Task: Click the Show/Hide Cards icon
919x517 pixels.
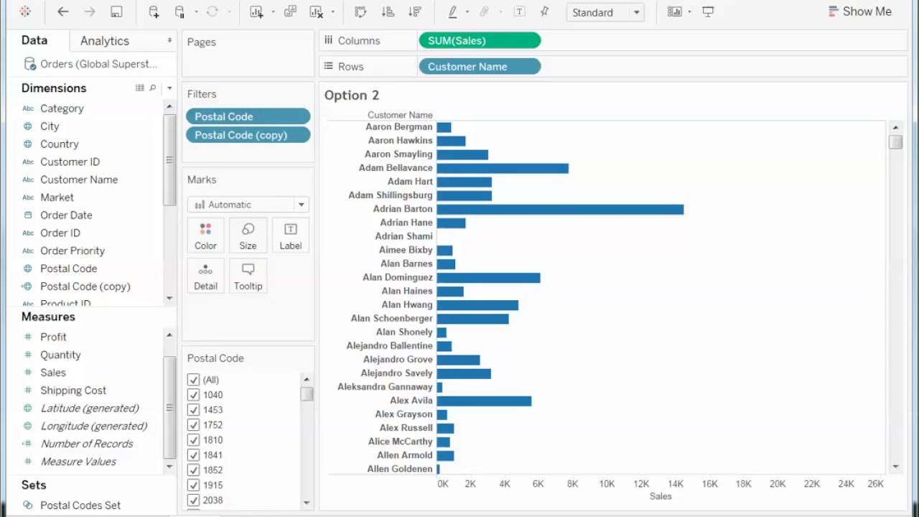Action: 675,11
